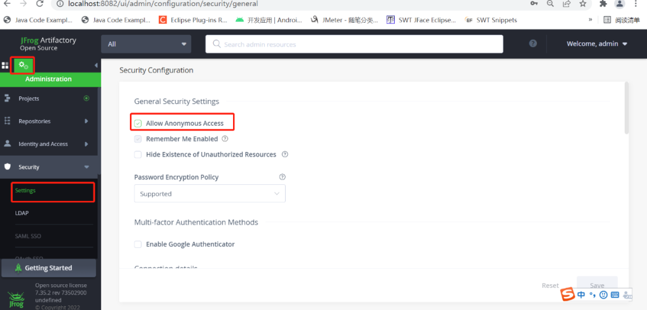Show help for Hide Existence of Unauthorized Resources

click(x=285, y=154)
